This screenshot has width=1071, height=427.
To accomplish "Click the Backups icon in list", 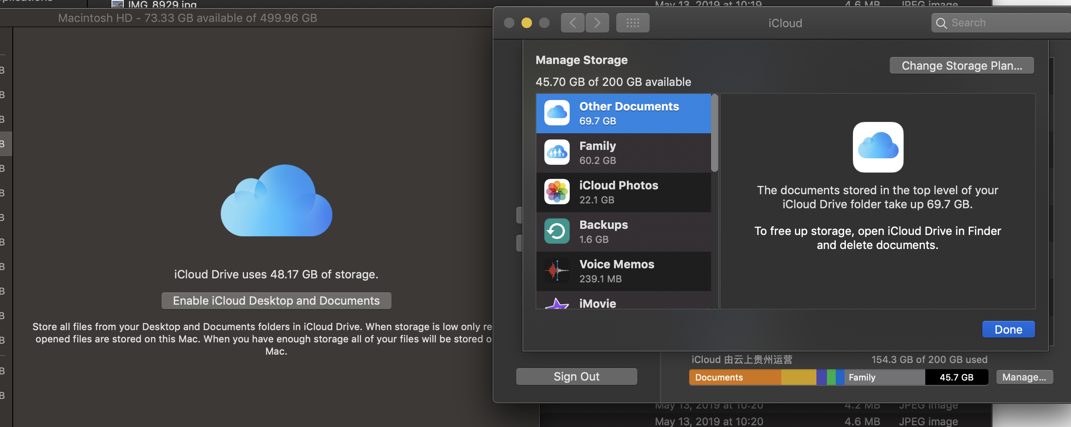I will [x=557, y=231].
